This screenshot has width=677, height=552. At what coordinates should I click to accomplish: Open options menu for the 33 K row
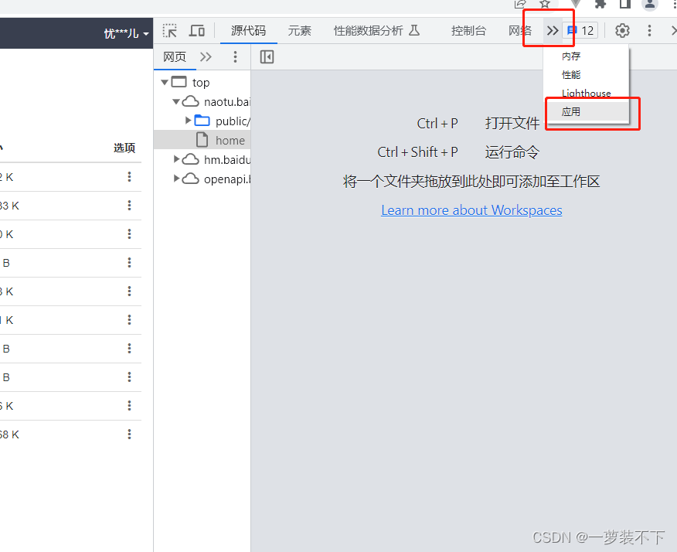129,205
